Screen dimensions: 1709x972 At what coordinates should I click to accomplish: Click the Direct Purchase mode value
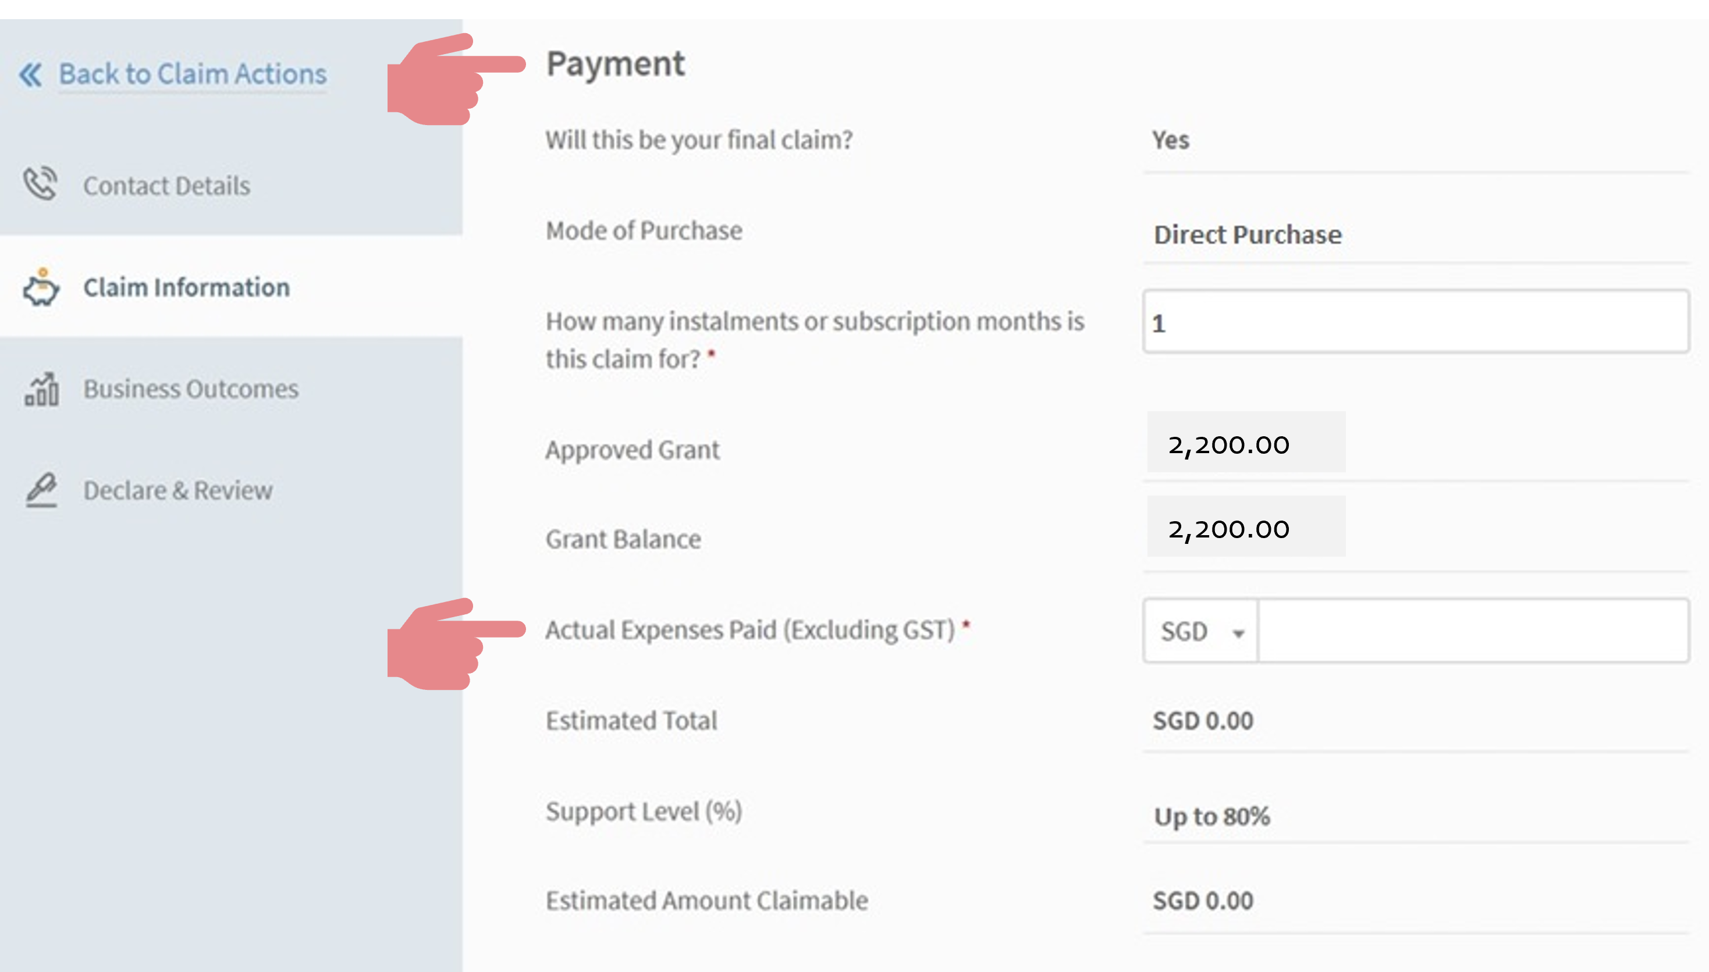[x=1248, y=234]
